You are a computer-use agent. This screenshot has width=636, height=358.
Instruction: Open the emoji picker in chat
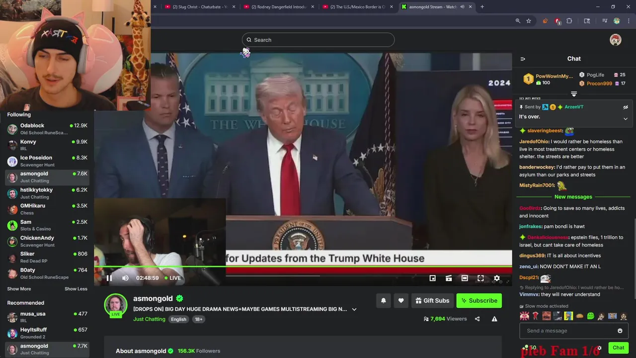point(620,331)
